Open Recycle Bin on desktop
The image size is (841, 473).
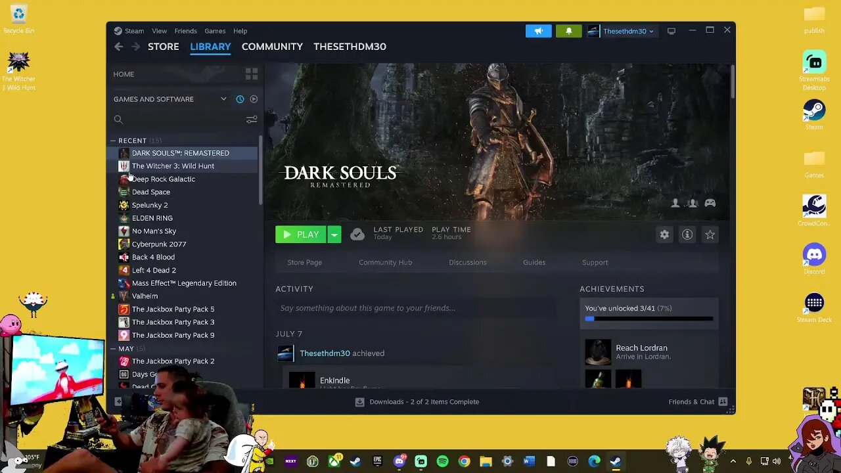point(18,20)
